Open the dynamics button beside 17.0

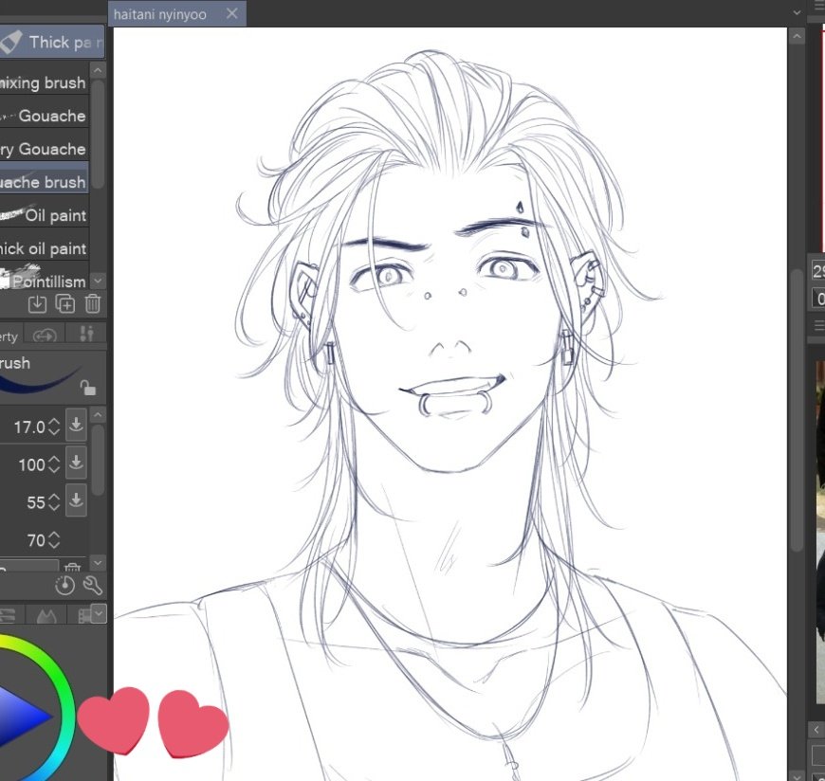76,425
